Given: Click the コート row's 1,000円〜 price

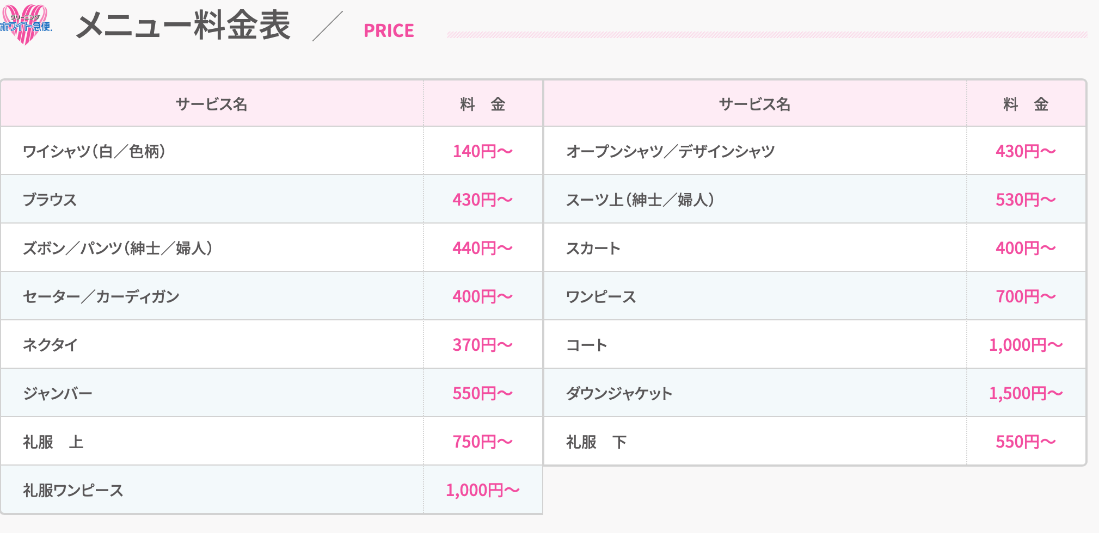Looking at the screenshot, I should point(1026,345).
